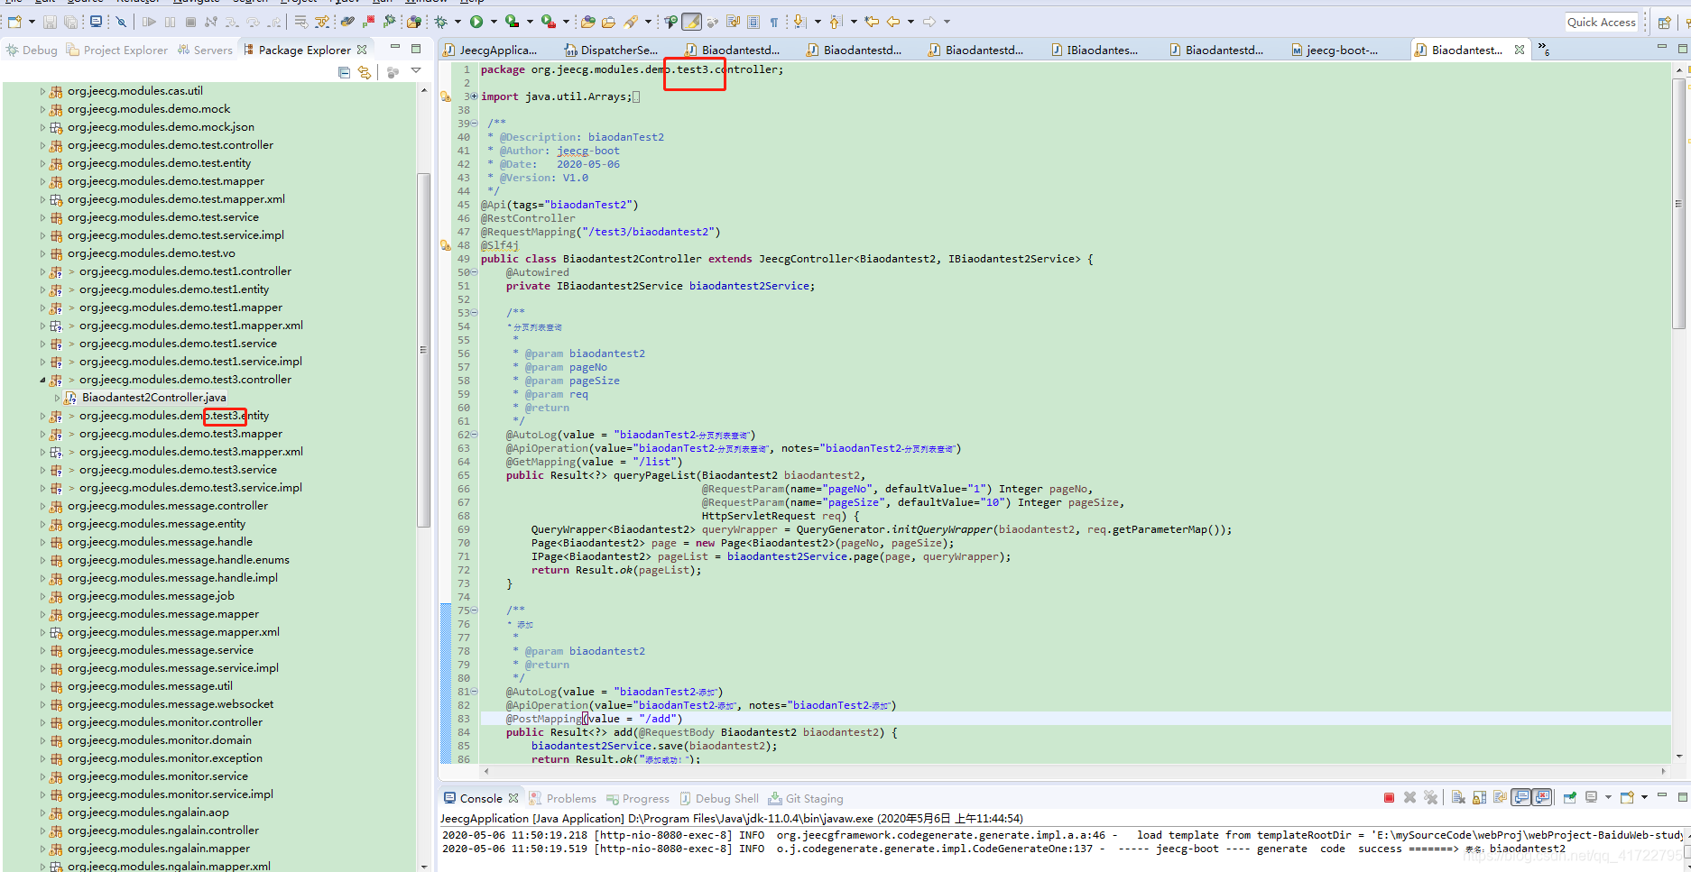Viewport: 1691px width, 872px height.
Task: Click the Open Type toolbar icon
Action: 588,22
